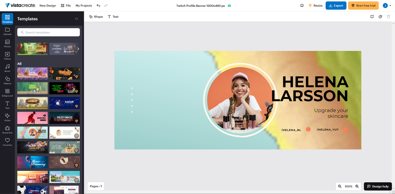Click the delete page trash icon
395x194 pixels.
point(389,17)
